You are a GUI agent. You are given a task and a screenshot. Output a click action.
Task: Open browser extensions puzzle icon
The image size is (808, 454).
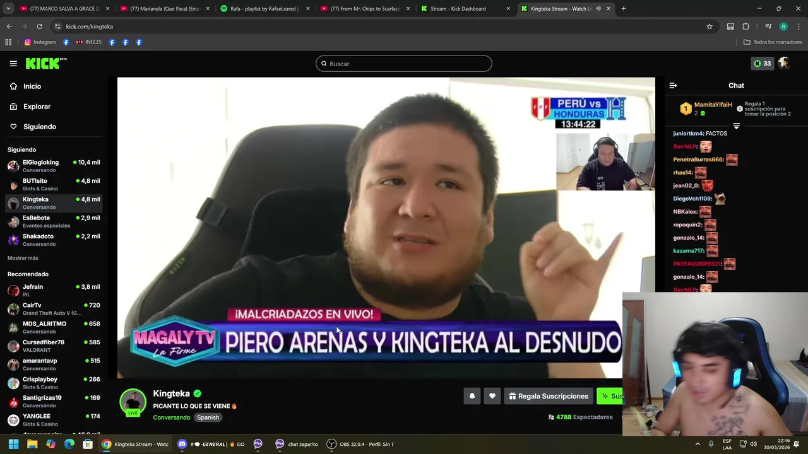[x=746, y=26]
